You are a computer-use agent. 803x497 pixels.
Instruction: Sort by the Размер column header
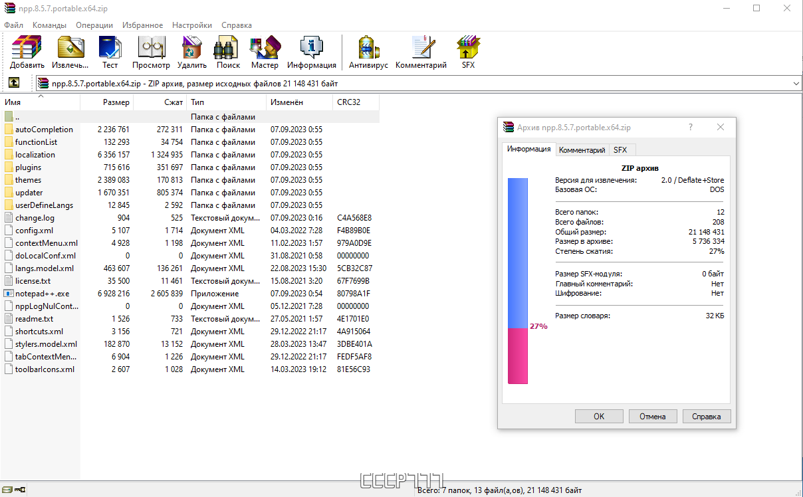[x=106, y=102]
